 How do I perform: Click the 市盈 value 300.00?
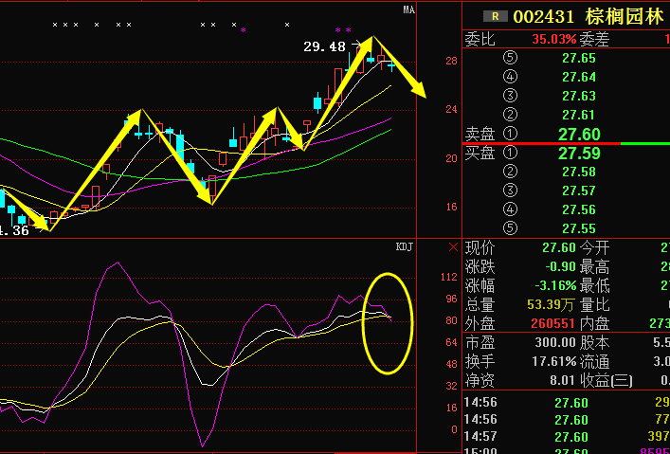tap(555, 342)
